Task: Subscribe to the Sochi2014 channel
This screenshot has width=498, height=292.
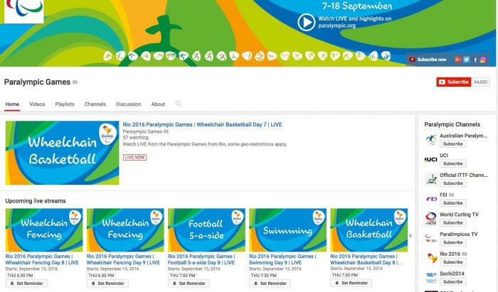Action: pos(453,281)
